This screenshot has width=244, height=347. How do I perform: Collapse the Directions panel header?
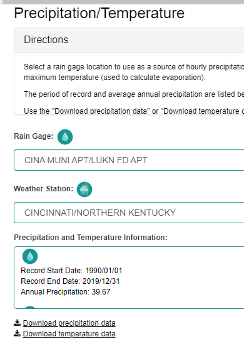coord(130,40)
